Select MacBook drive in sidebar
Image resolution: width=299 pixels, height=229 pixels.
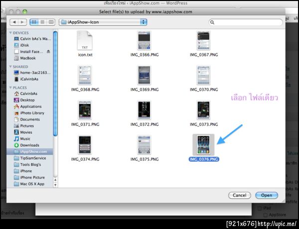25,58
